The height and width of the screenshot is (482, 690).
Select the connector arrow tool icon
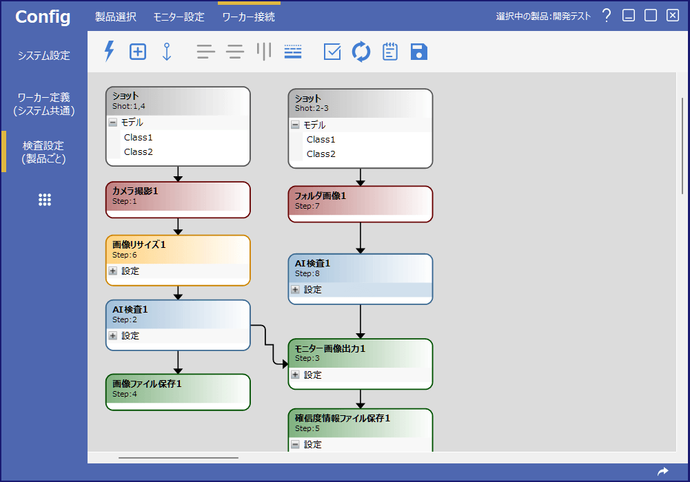point(166,52)
